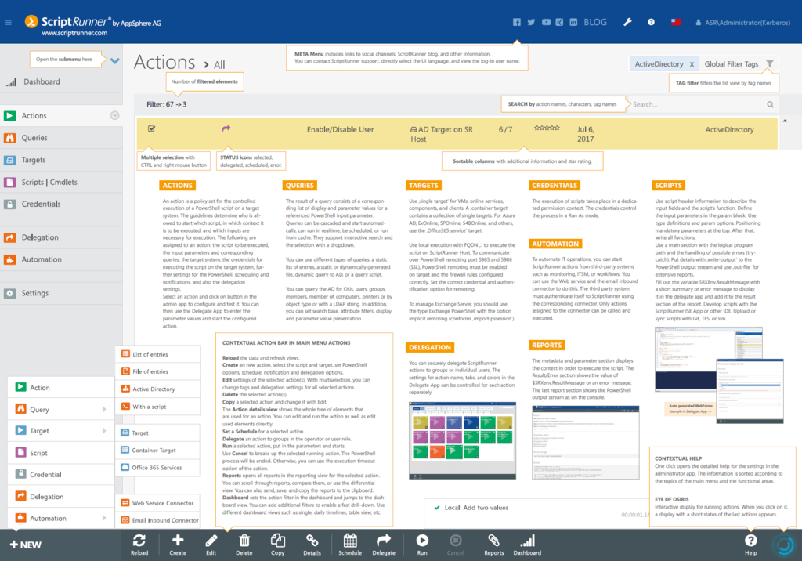The image size is (802, 561).
Task: Open the LinkedIn social link icon
Action: click(573, 22)
